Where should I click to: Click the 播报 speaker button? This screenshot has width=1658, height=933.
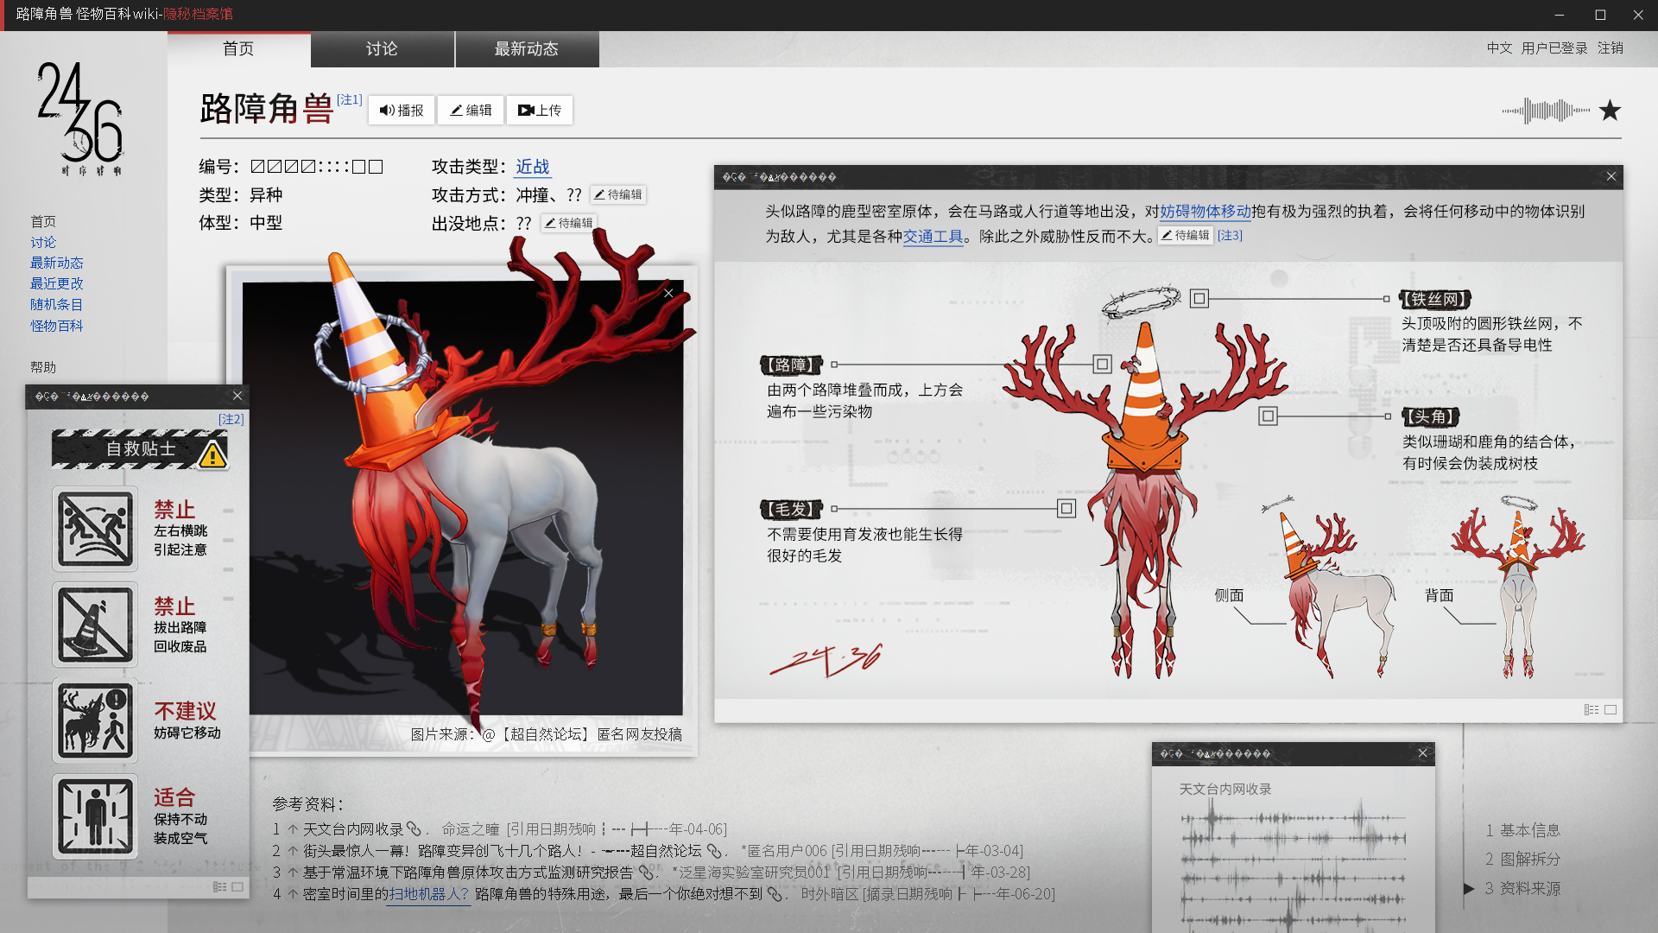pos(402,111)
